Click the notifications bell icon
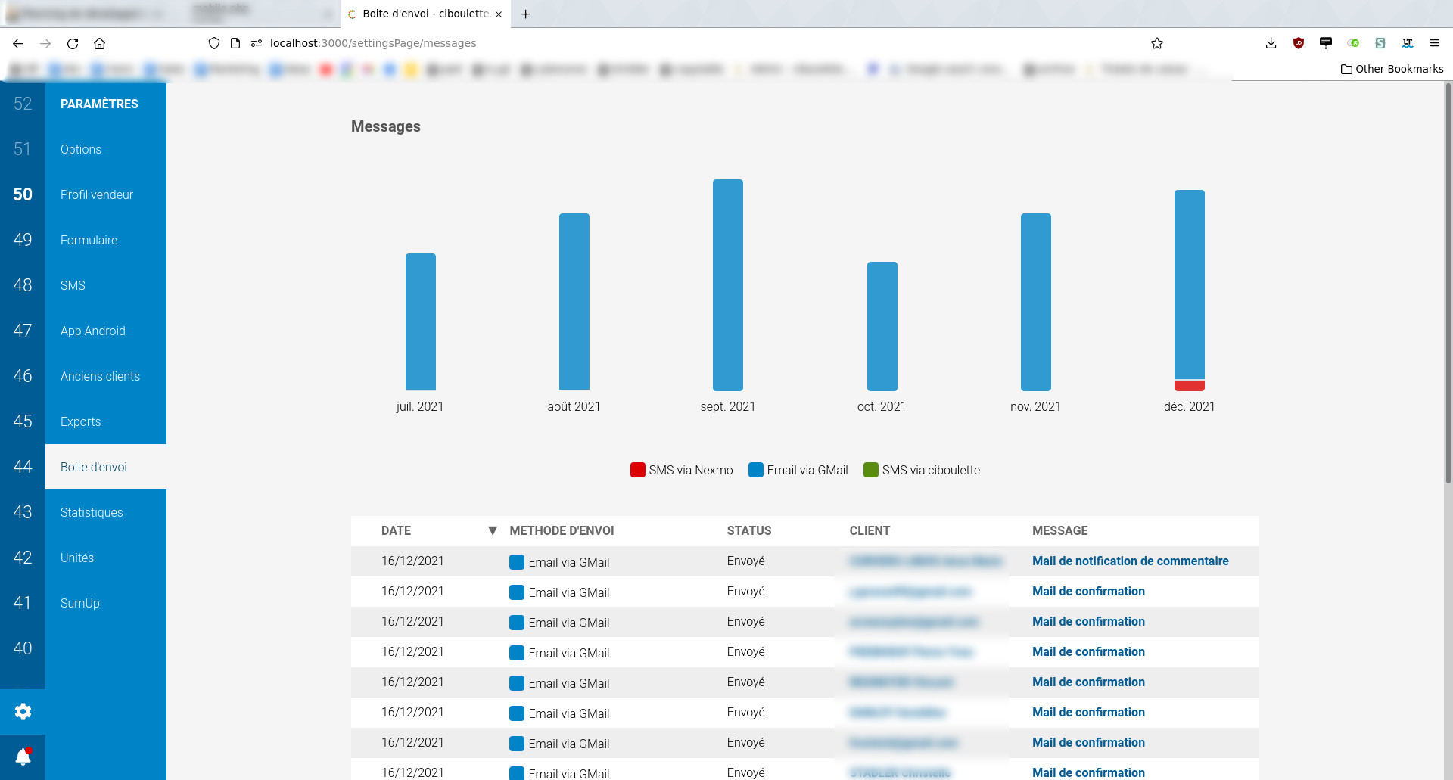Screen dimensions: 1453x780 click(23, 757)
